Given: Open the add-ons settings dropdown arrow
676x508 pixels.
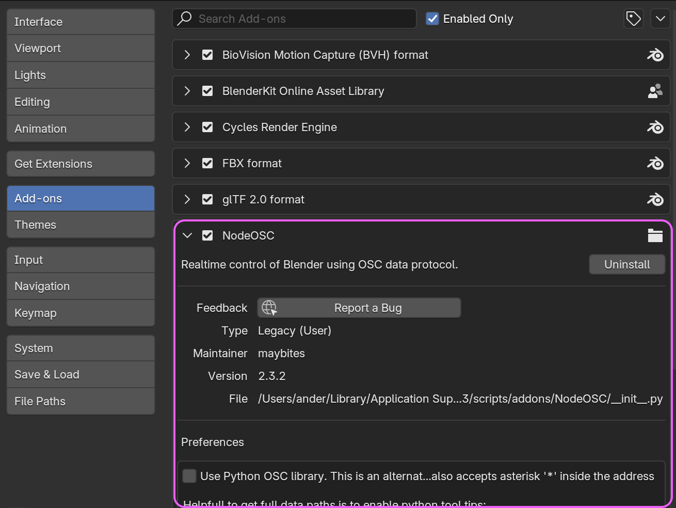Looking at the screenshot, I should click(661, 19).
